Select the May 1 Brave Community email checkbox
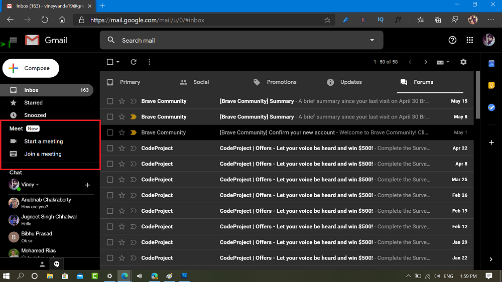 click(110, 132)
